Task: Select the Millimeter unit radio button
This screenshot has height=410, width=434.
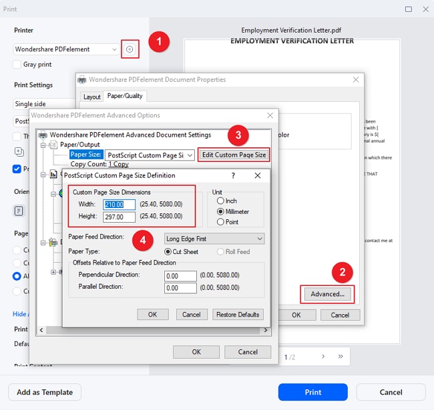Action: (220, 211)
